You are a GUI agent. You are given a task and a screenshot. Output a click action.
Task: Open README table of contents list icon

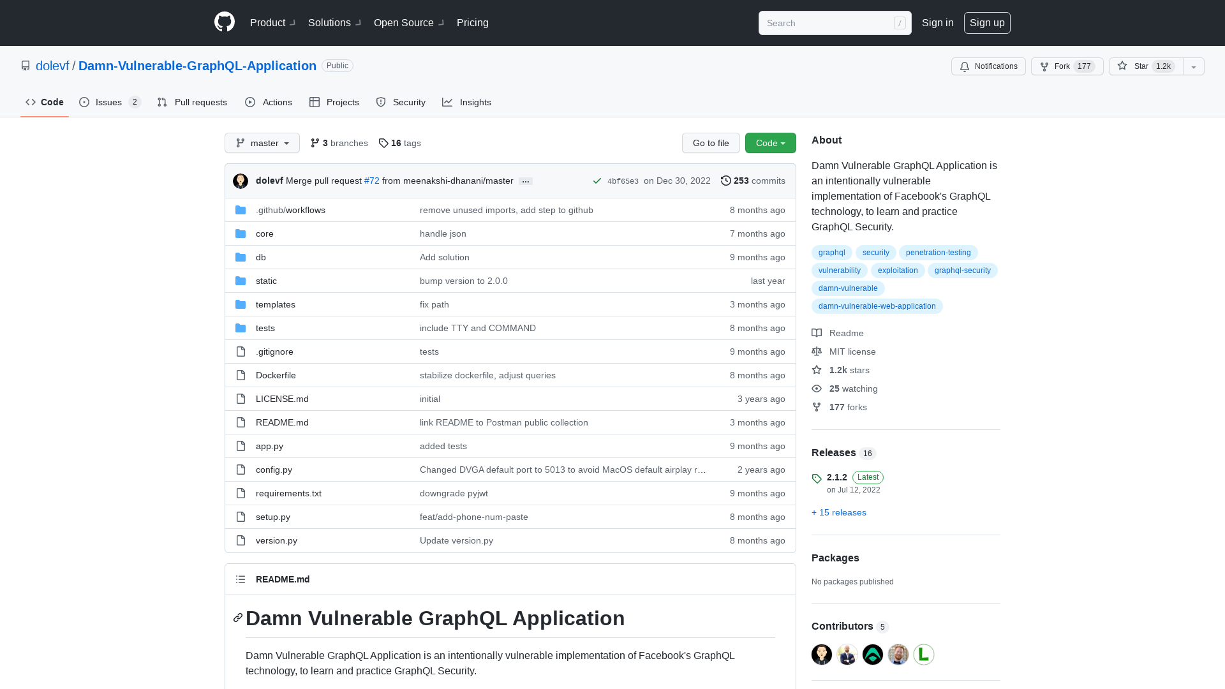(241, 579)
